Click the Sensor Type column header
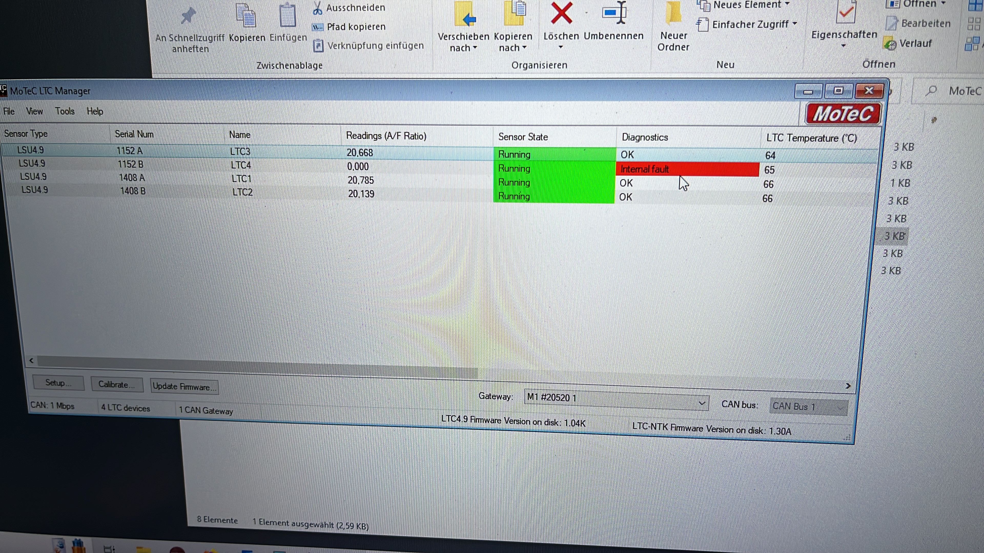Image resolution: width=984 pixels, height=553 pixels. coord(26,134)
